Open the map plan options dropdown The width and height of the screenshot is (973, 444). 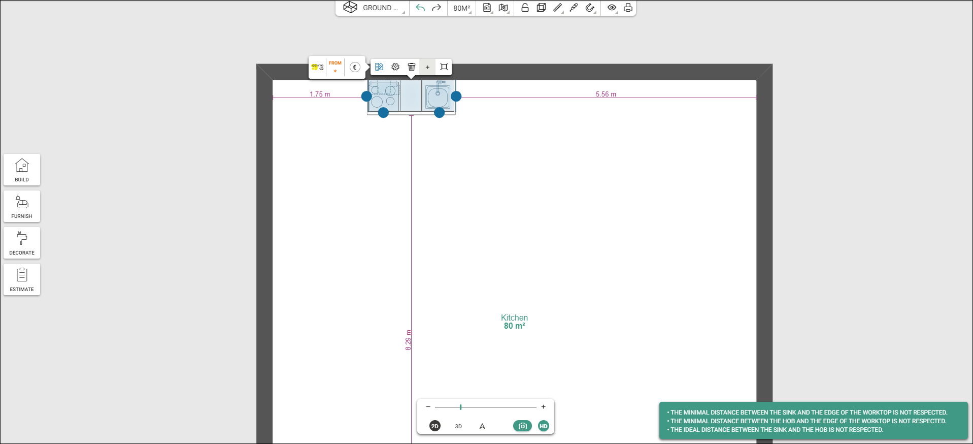504,8
